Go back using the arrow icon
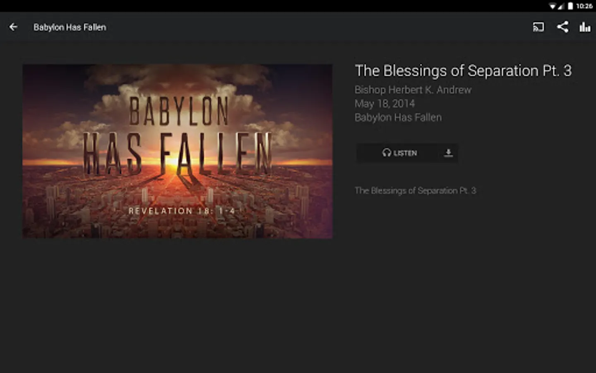The height and width of the screenshot is (373, 596). (13, 27)
